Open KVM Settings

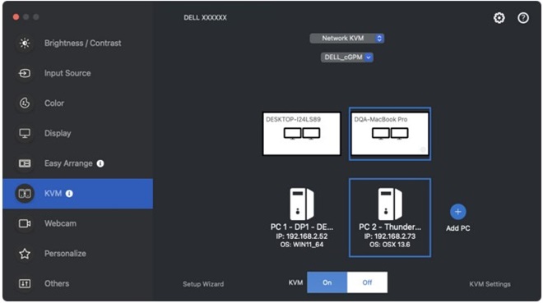[x=490, y=284]
